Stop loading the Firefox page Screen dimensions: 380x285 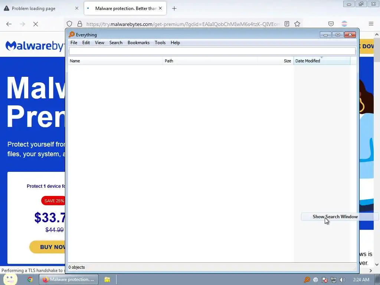(x=36, y=24)
